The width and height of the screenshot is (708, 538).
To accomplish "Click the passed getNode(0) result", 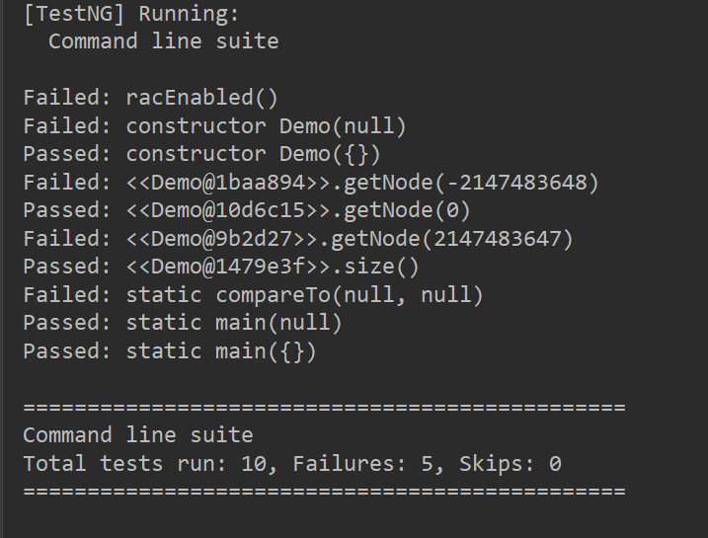I will [247, 210].
